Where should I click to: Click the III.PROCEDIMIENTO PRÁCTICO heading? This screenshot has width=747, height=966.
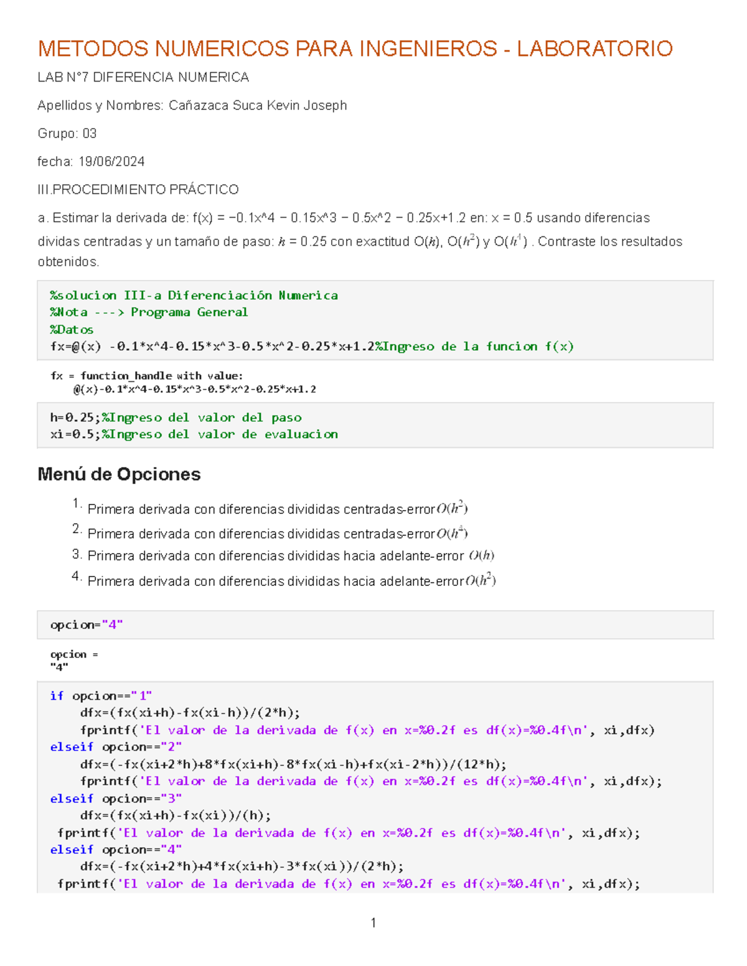click(138, 190)
